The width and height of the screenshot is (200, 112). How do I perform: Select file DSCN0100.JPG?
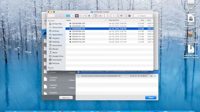109,34
